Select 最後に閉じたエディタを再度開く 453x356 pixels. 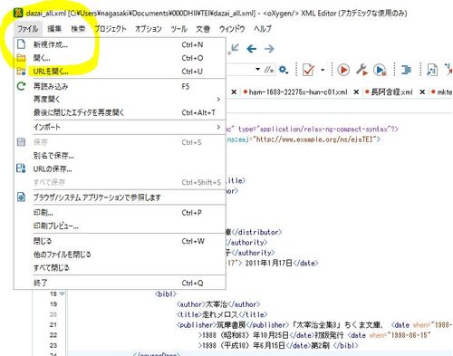[x=120, y=112]
